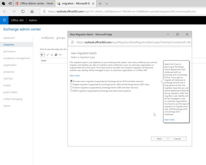
Task: Open organization in left navigation
Action: (10, 65)
